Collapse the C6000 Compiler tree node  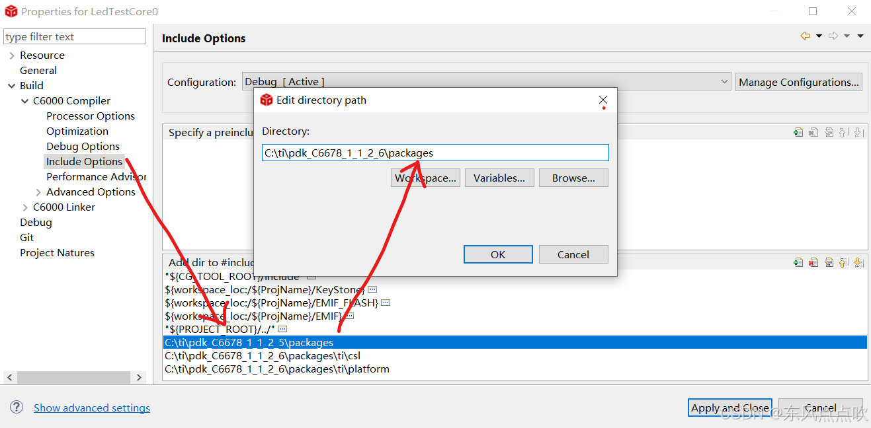point(25,101)
